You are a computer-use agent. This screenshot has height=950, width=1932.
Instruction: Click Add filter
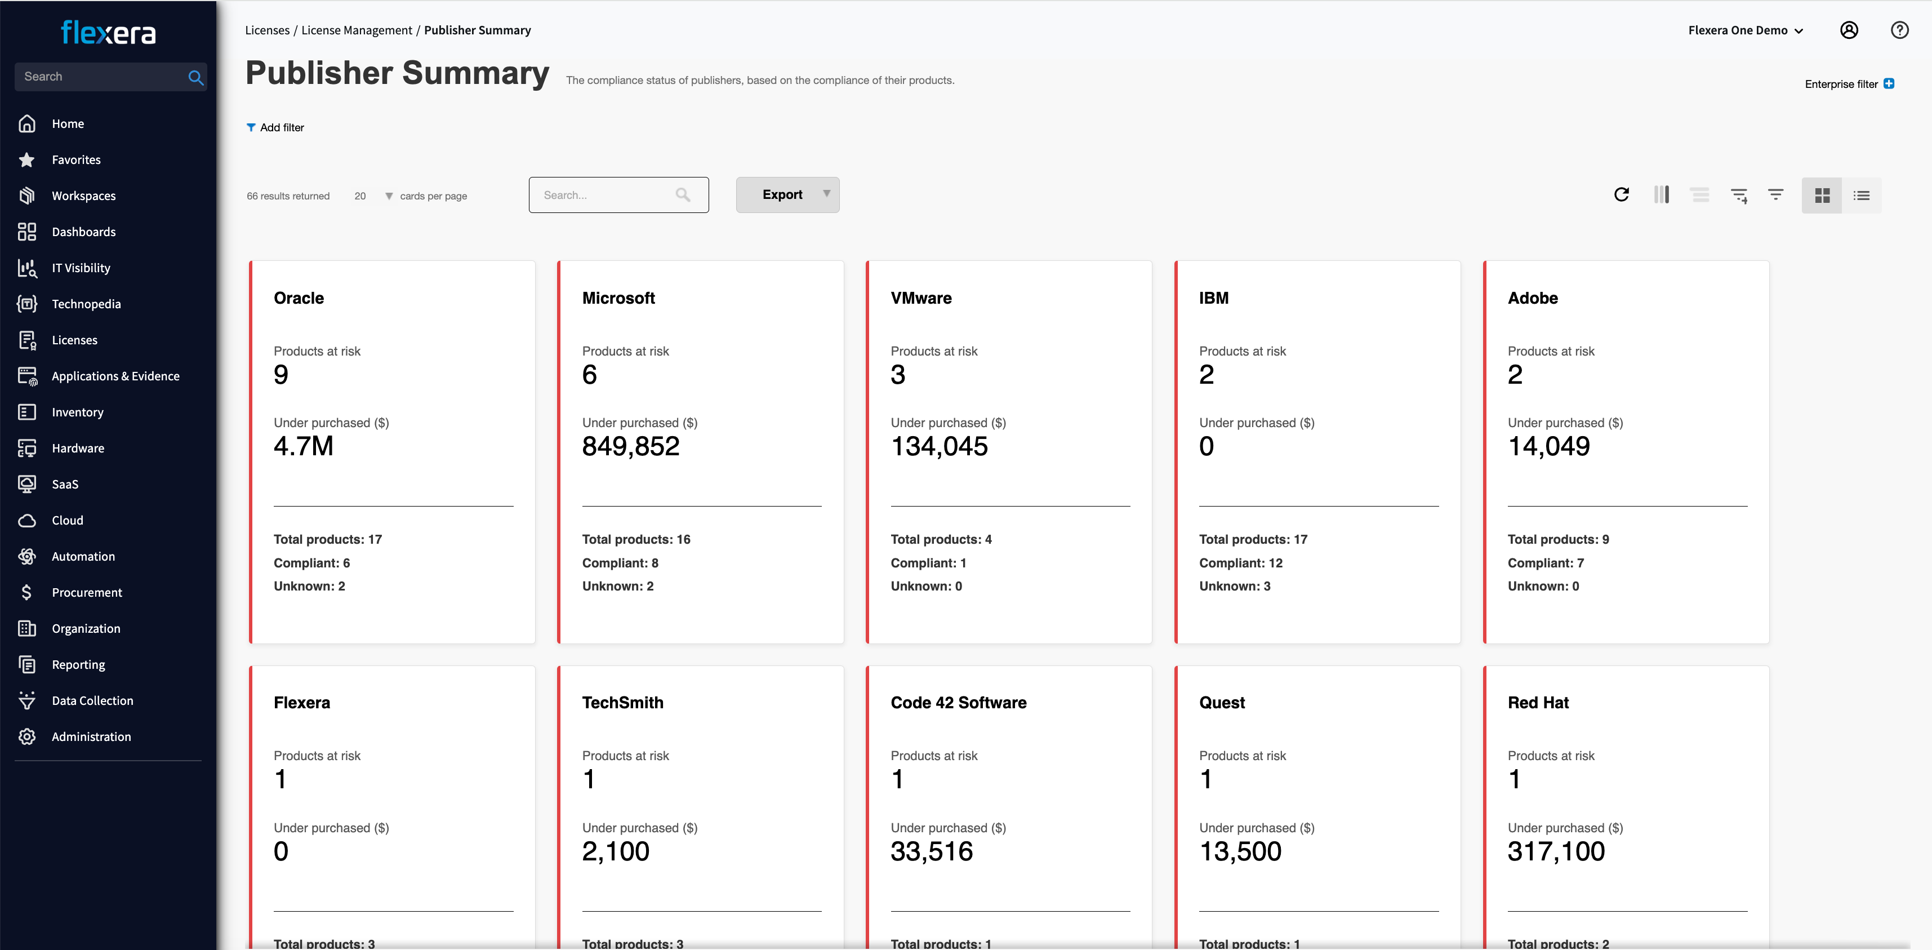pos(275,127)
